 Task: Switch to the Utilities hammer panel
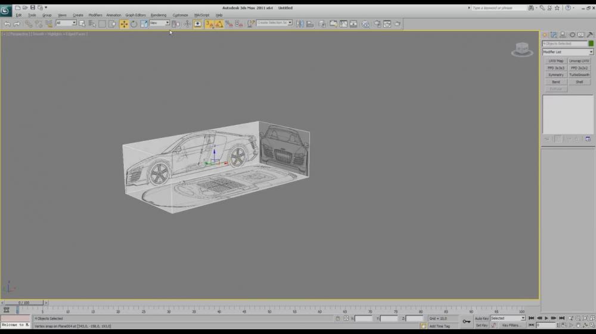coord(590,35)
